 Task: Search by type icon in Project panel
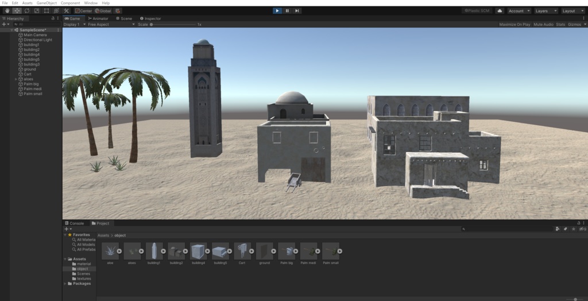558,229
